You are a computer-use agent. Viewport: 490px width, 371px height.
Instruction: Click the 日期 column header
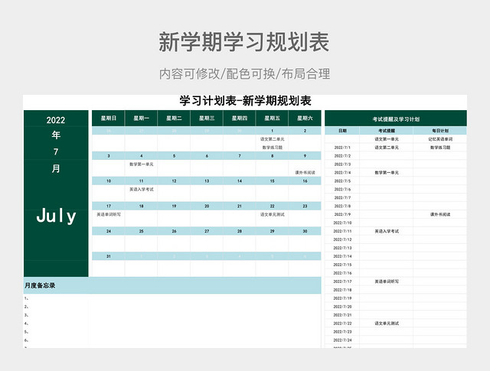(x=342, y=131)
